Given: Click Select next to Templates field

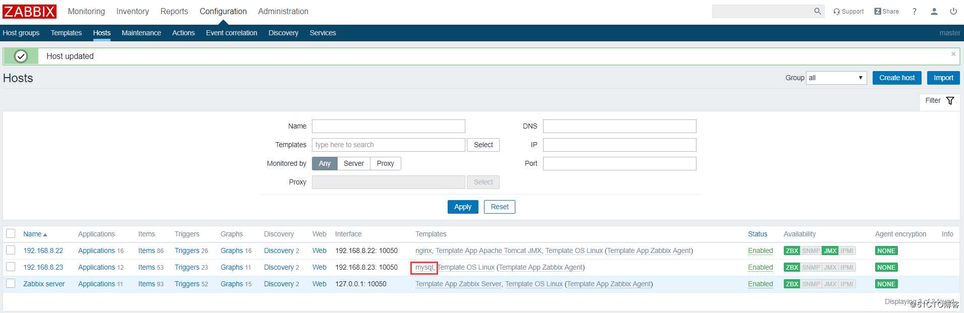Looking at the screenshot, I should [x=483, y=145].
